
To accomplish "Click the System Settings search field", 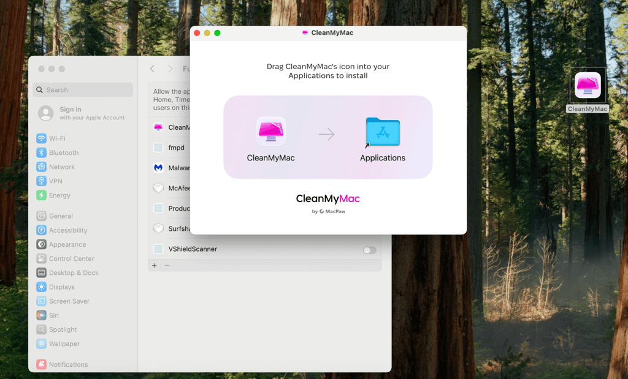I will 83,90.
